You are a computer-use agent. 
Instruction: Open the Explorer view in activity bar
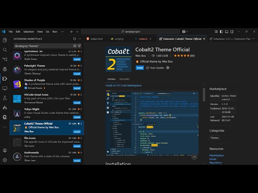click(x=5, y=40)
